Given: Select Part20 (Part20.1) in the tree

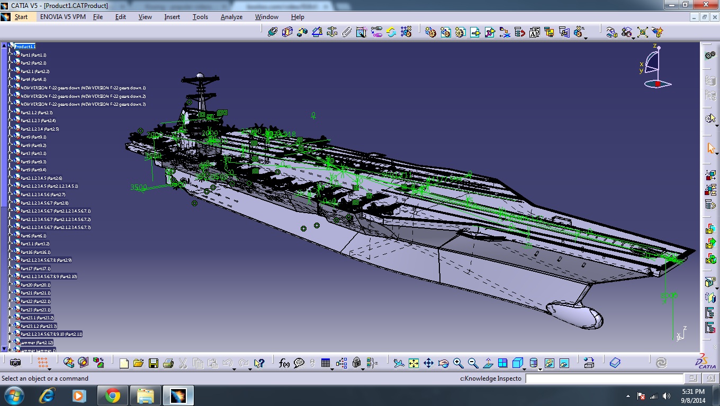Looking at the screenshot, I should (35, 285).
